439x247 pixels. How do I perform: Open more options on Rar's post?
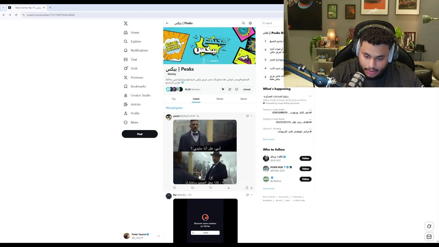pos(251,195)
